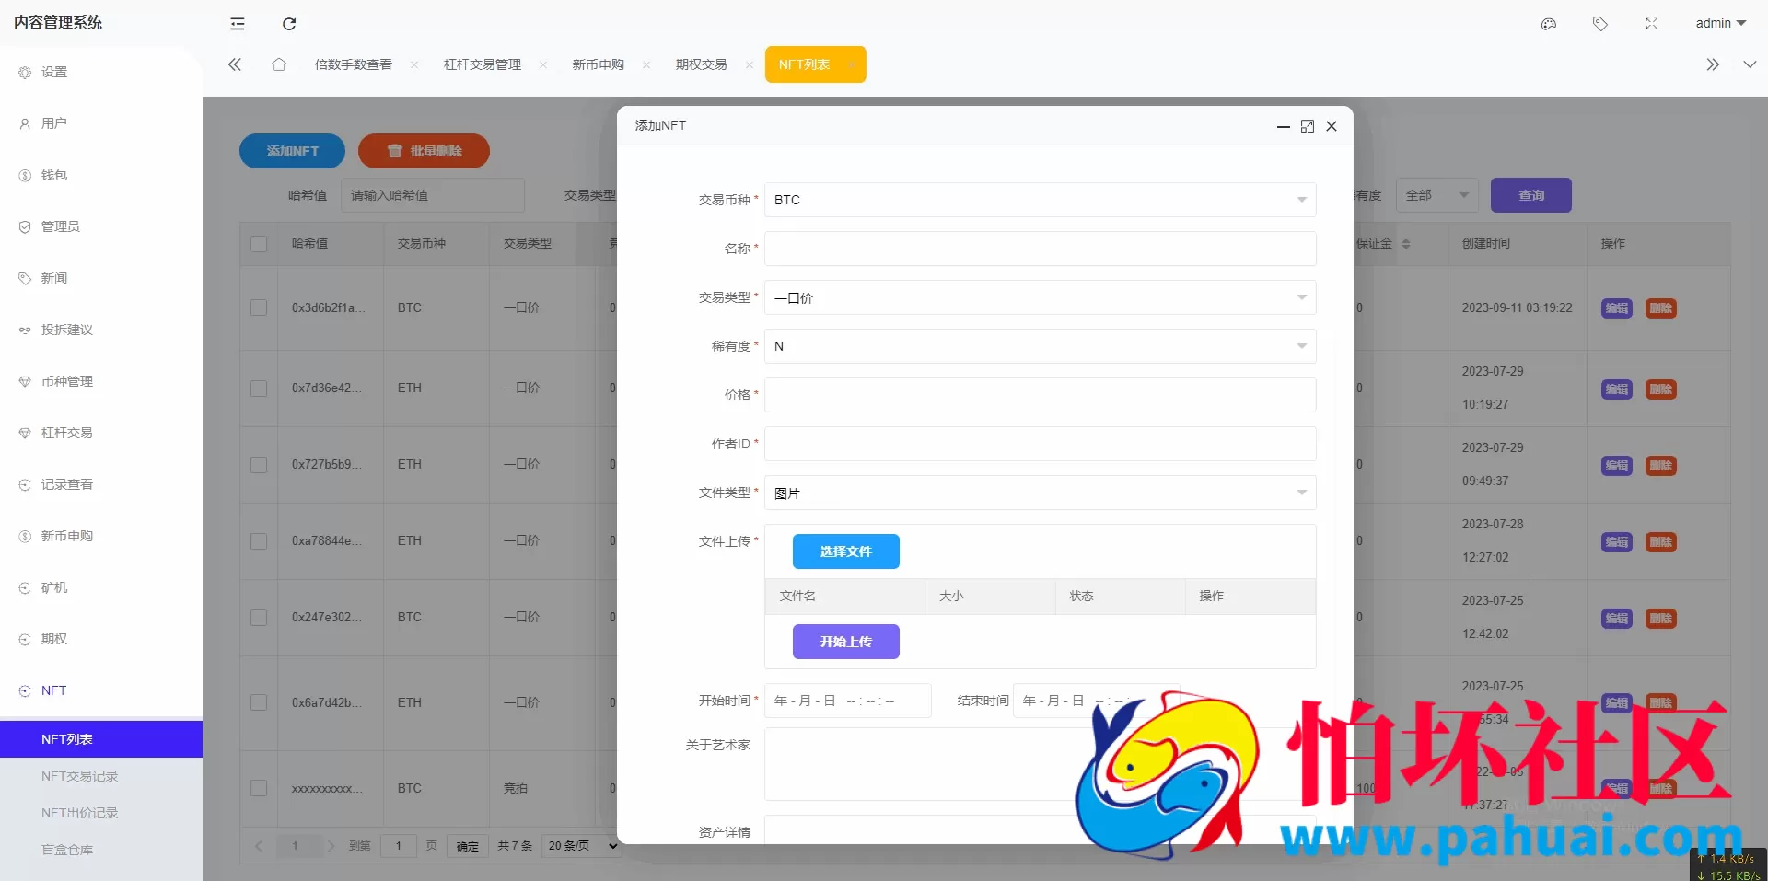Open 管理员 in the sidebar
The height and width of the screenshot is (881, 1768).
click(101, 226)
